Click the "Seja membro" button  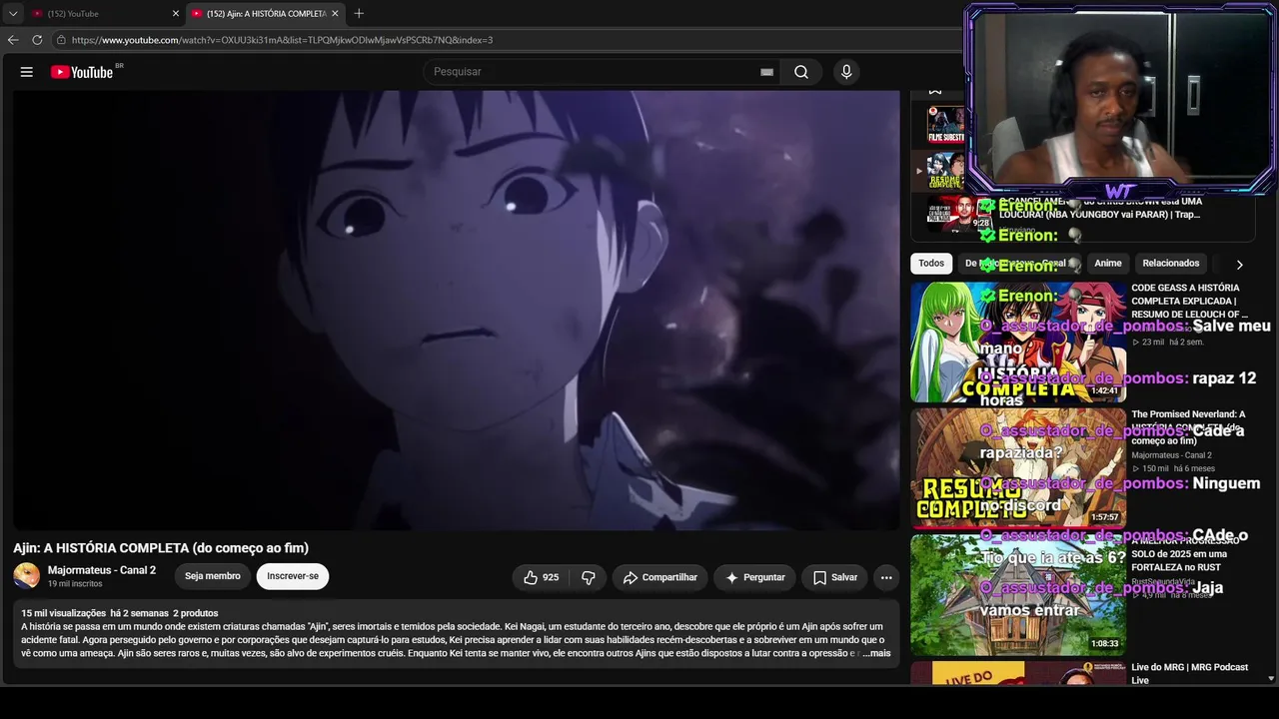point(213,576)
